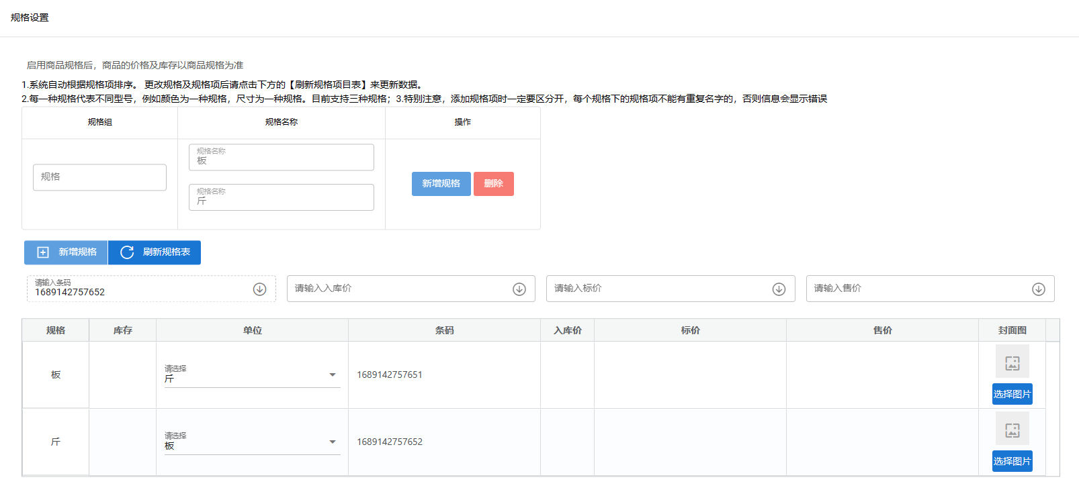Click the 售价 column header

click(x=883, y=330)
